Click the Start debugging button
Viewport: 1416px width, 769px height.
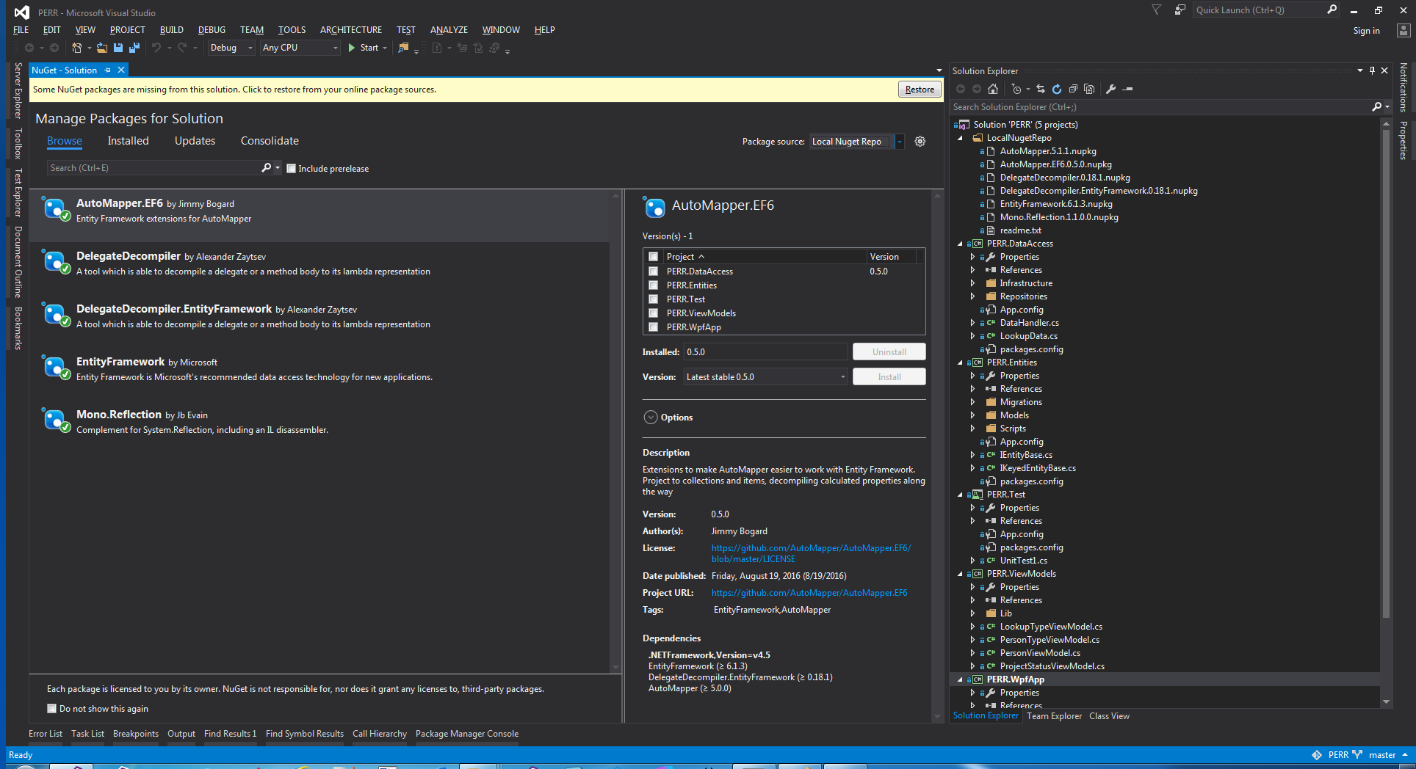(364, 48)
